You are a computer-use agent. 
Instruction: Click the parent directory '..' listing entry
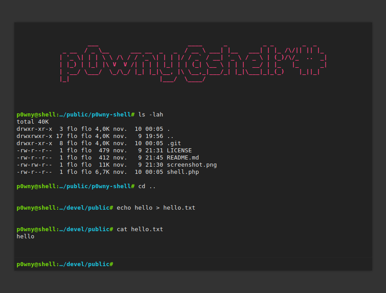95,136
